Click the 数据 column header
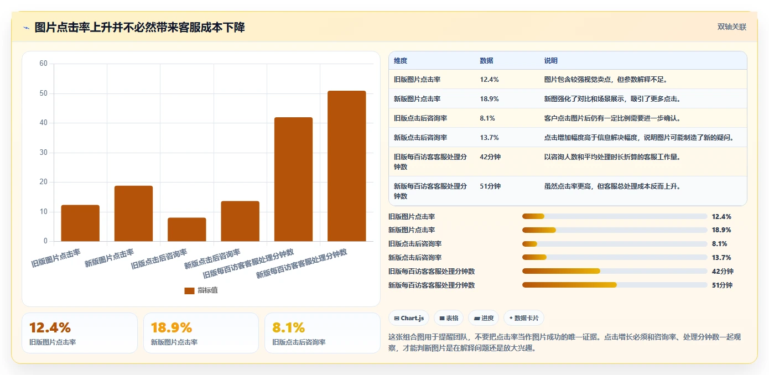 [x=487, y=61]
